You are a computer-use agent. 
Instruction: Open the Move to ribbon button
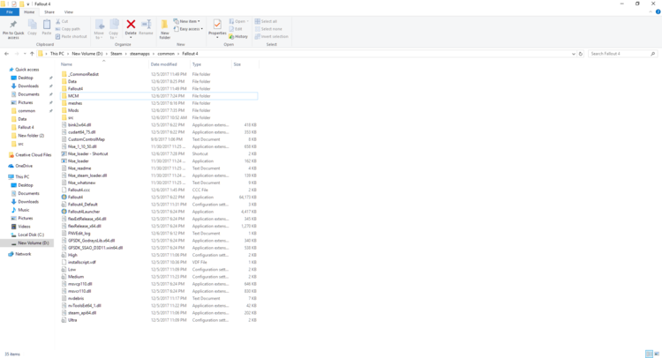click(99, 29)
